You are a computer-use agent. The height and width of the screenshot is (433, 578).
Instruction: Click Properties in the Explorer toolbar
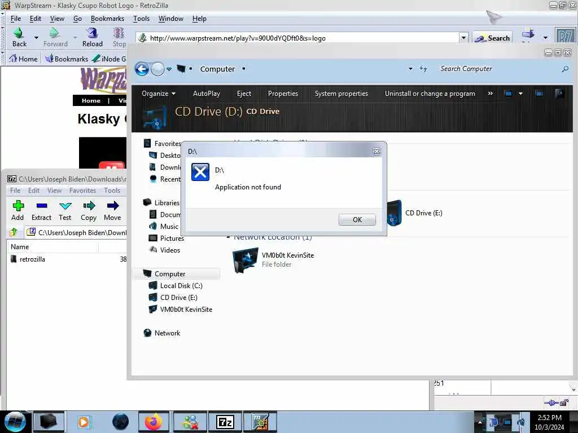click(x=283, y=94)
